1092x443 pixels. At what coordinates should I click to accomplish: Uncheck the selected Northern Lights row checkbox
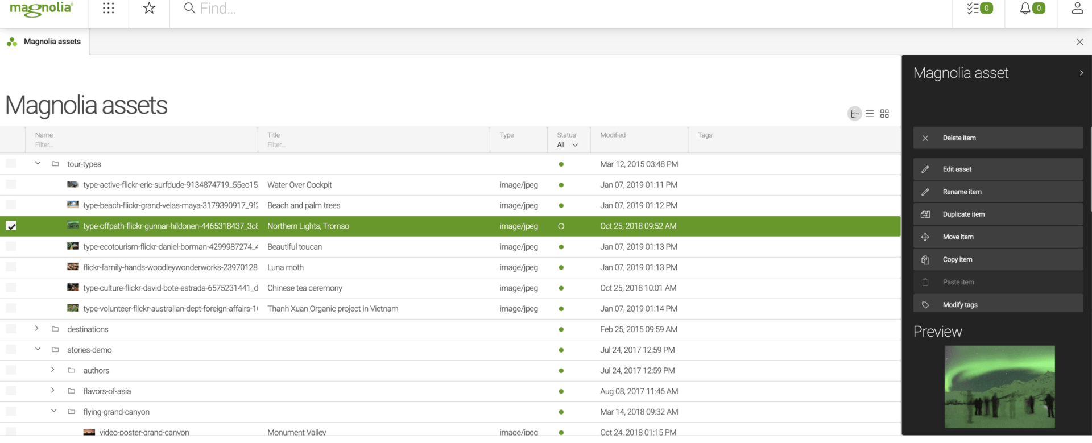click(x=11, y=226)
